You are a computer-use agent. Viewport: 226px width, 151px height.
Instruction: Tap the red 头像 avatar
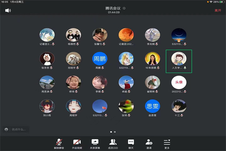[x=179, y=82]
